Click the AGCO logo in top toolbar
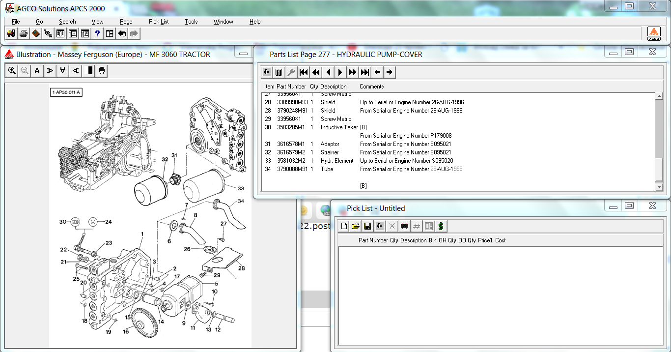 654,33
